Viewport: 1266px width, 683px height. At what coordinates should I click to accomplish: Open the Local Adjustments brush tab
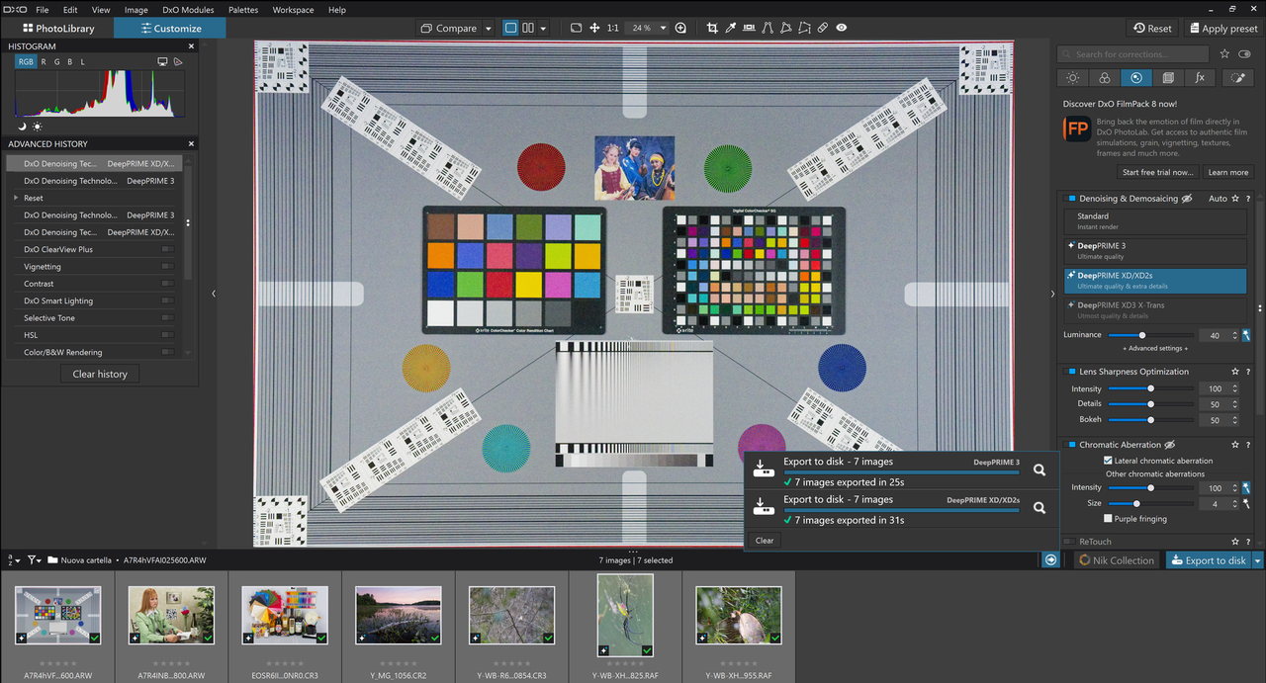click(x=1237, y=78)
